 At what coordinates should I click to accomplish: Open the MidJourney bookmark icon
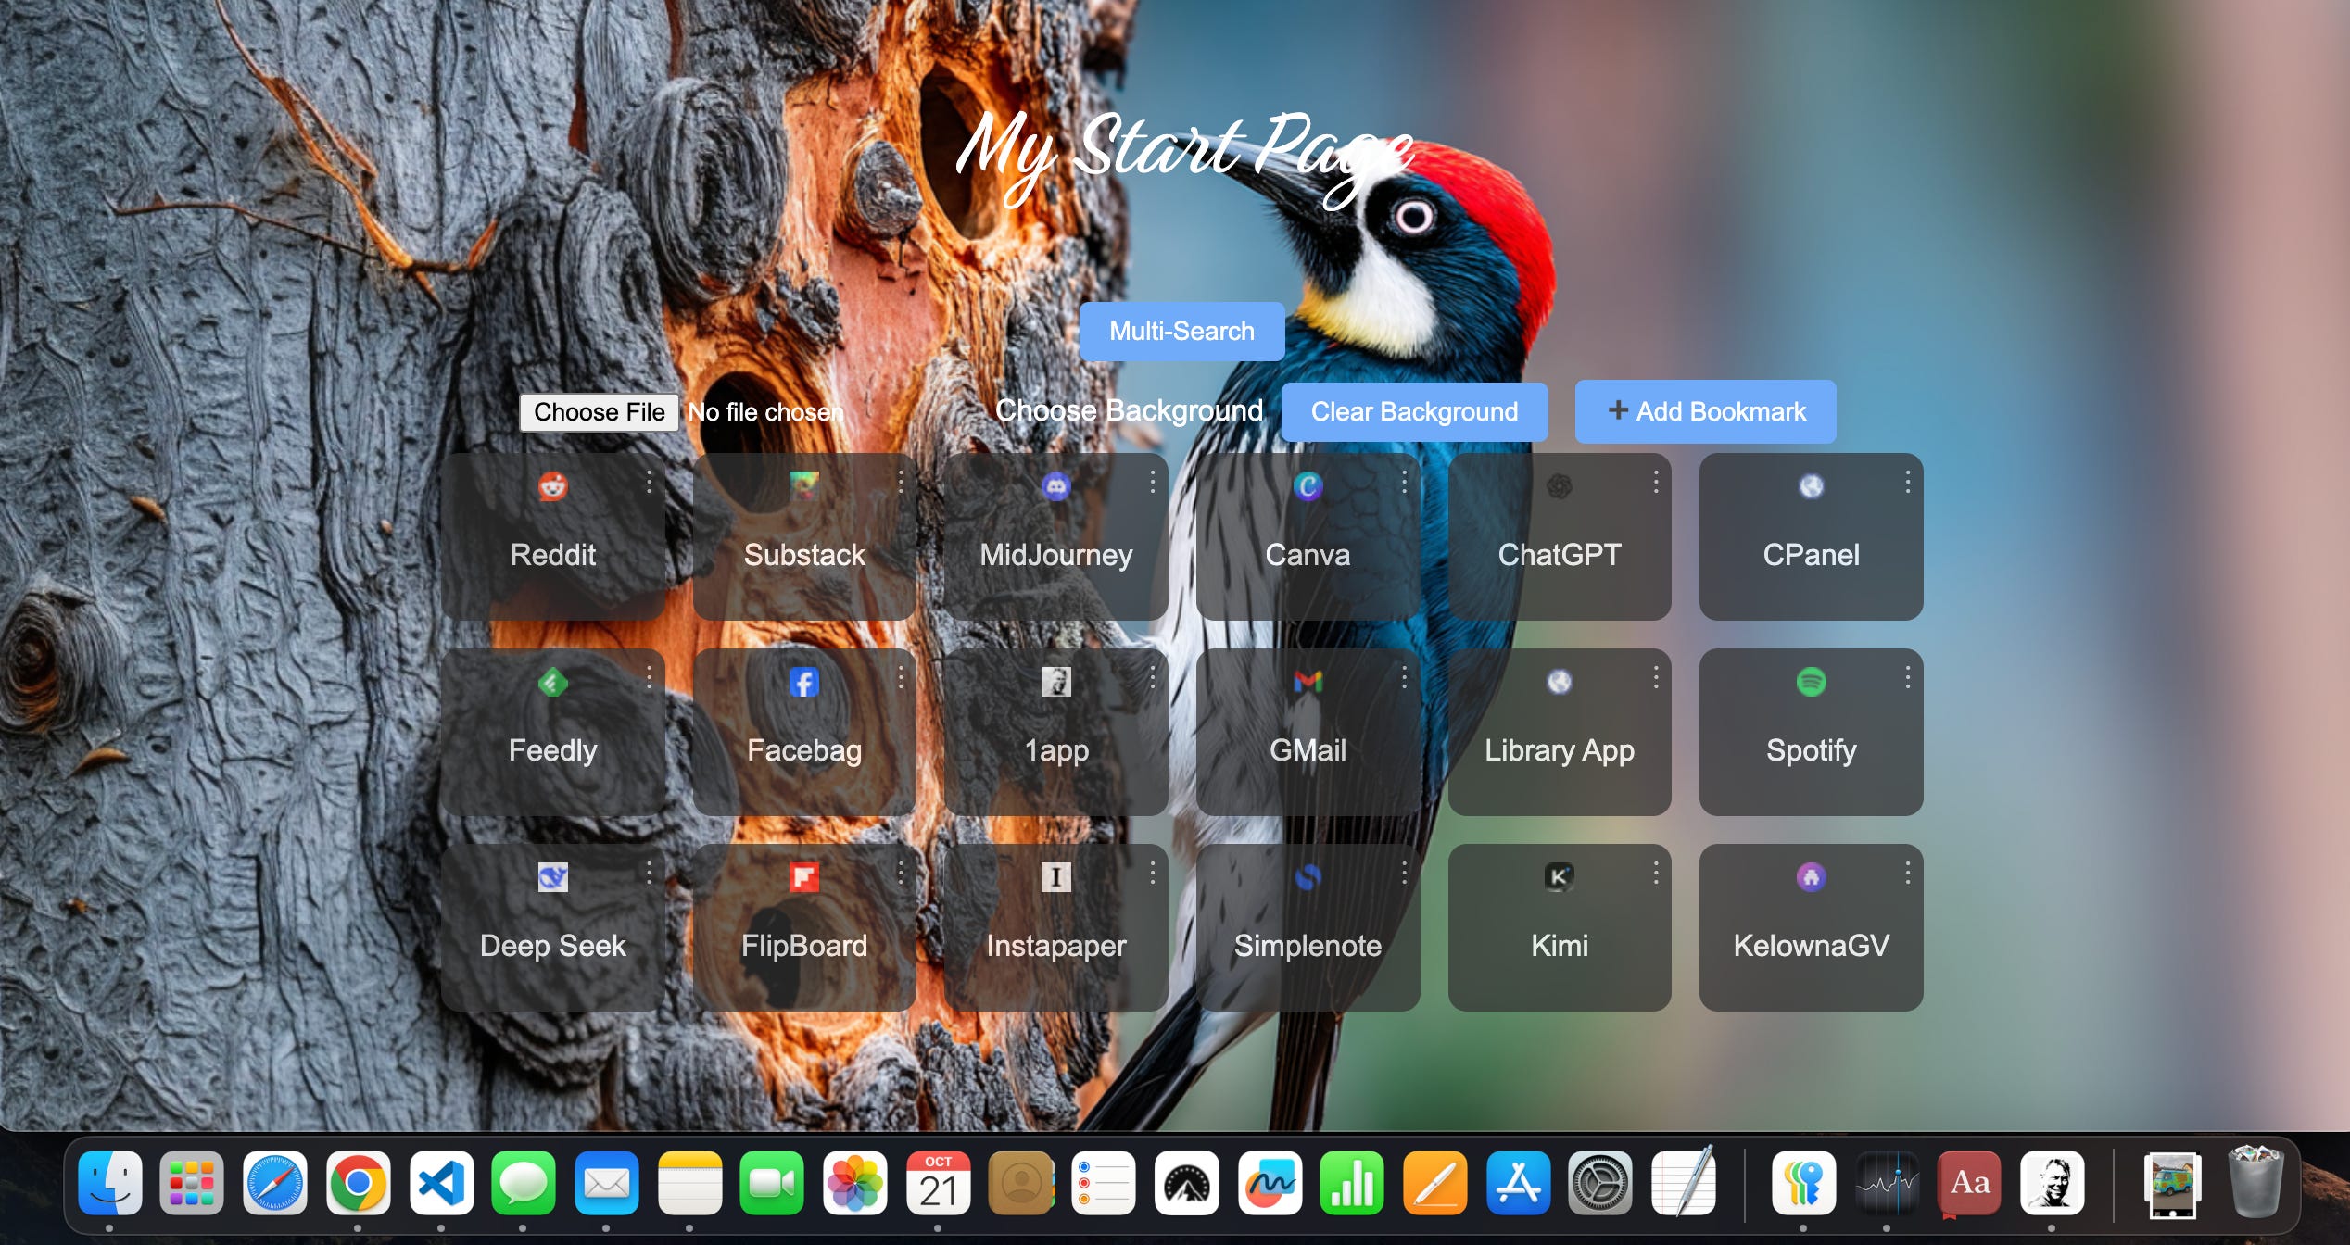tap(1055, 486)
